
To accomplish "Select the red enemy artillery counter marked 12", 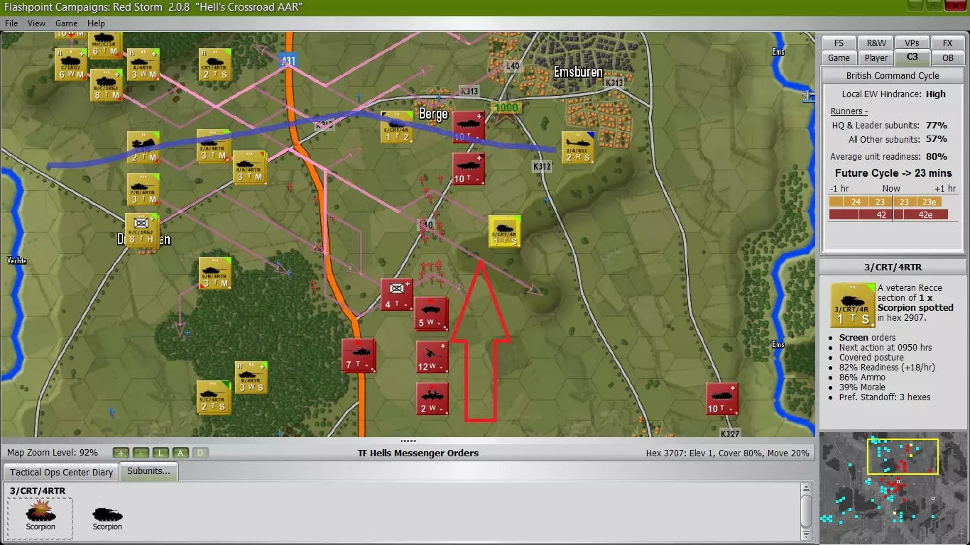I will point(432,356).
